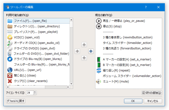
Task: Add action using the right arrow button
Action: point(91,51)
